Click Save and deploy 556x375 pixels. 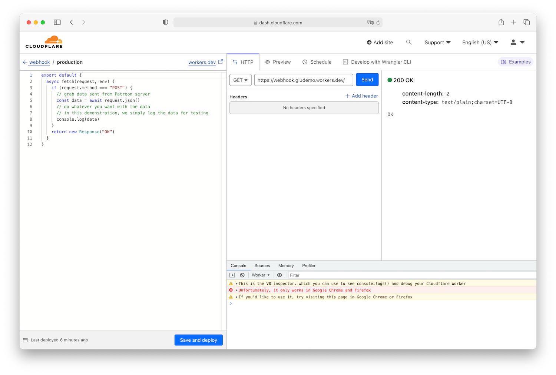coord(199,340)
